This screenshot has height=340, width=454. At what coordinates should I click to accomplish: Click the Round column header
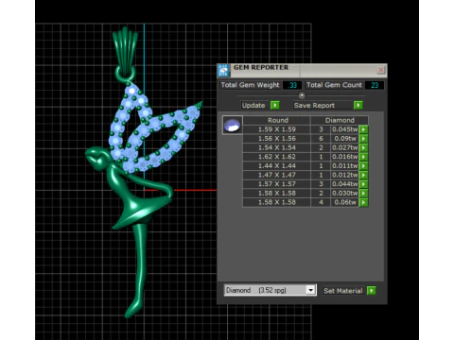pyautogui.click(x=277, y=120)
